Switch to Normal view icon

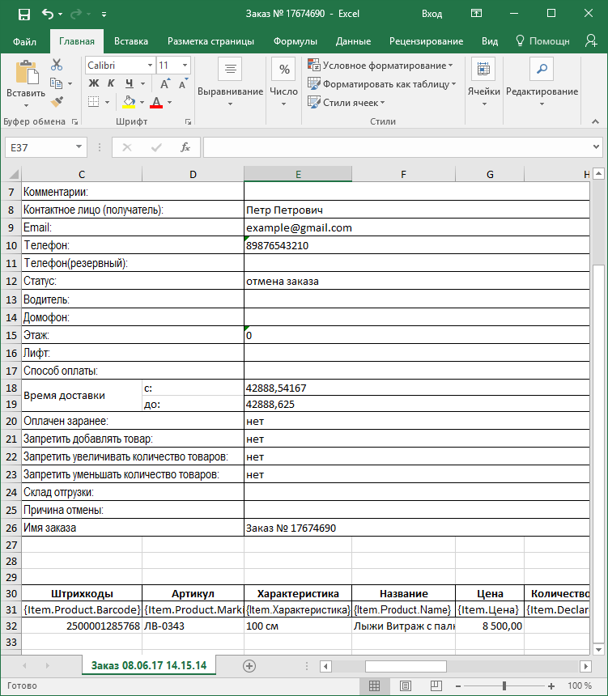[x=374, y=685]
